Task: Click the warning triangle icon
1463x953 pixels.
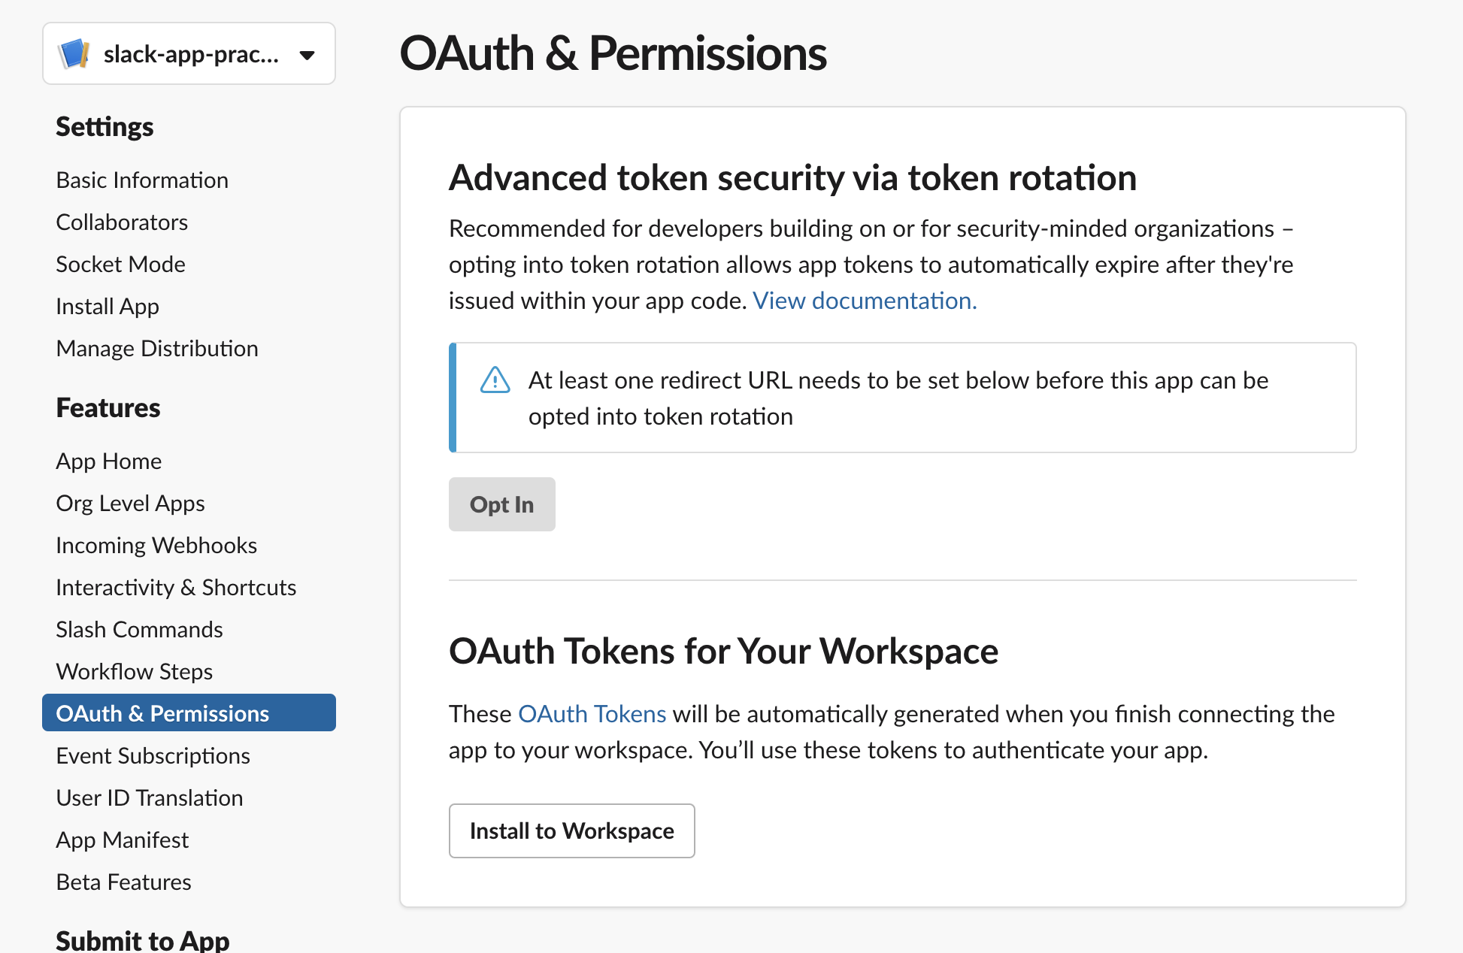Action: coord(495,382)
